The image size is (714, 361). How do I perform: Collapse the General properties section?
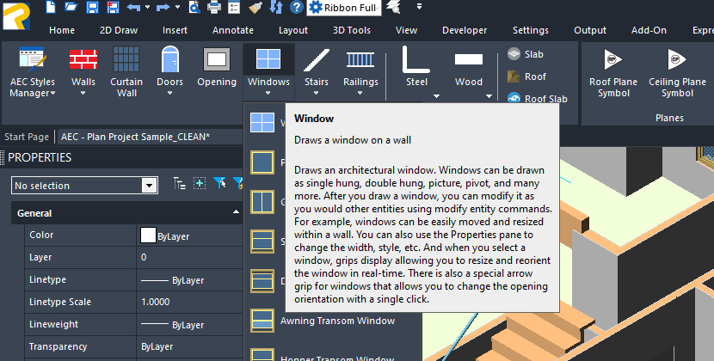pyautogui.click(x=235, y=213)
